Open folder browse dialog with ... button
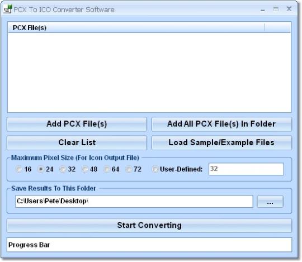This screenshot has height=262, width=302. (270, 202)
